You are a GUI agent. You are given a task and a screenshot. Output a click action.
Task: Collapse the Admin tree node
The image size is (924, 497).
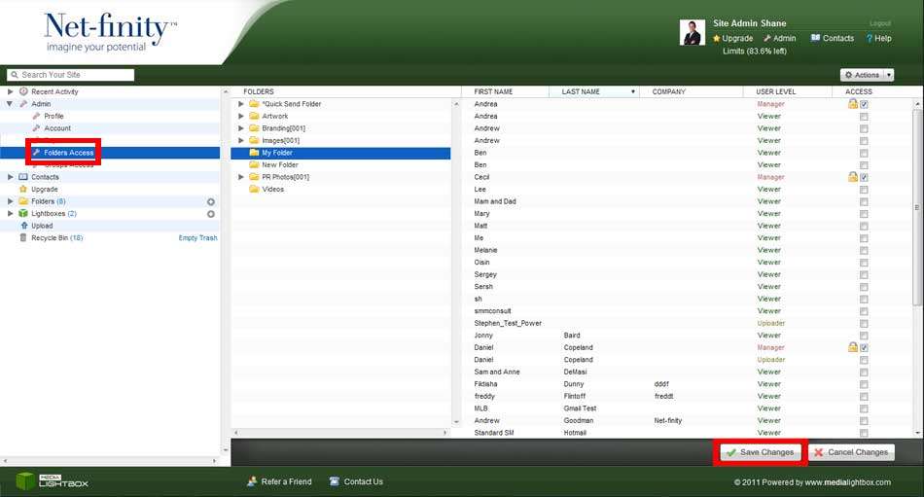(10, 104)
